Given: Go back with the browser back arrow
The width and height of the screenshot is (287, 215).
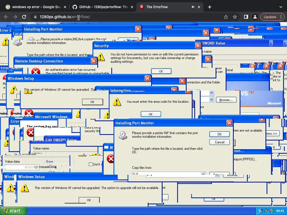Looking at the screenshot, I should [6, 17].
